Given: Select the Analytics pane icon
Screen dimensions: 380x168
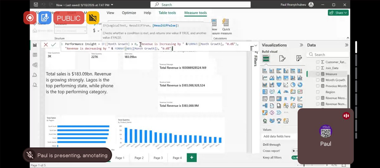Looking at the screenshot, I should (x=299, y=58).
